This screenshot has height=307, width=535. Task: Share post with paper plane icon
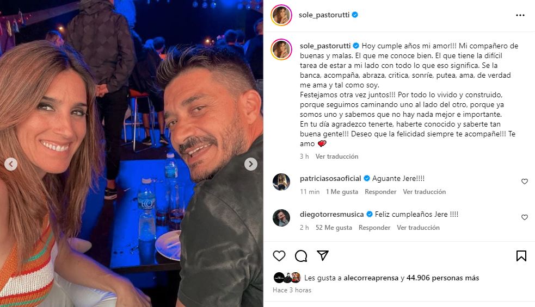(323, 255)
